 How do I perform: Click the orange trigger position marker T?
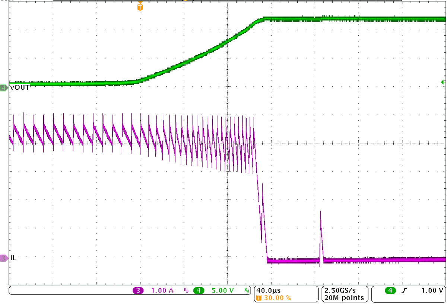click(140, 7)
